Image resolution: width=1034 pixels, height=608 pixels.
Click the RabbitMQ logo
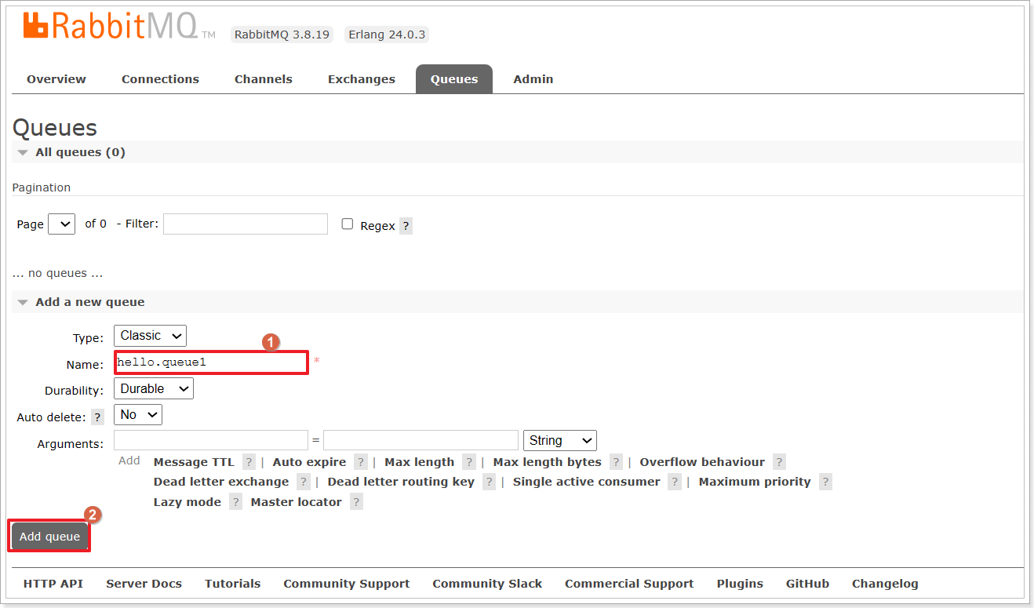pos(119,26)
